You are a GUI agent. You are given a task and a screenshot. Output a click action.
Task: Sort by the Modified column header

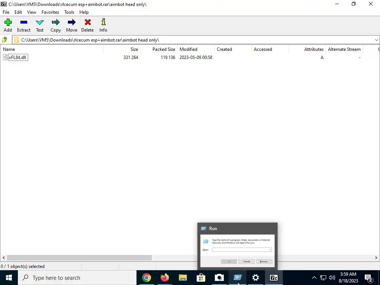point(196,49)
